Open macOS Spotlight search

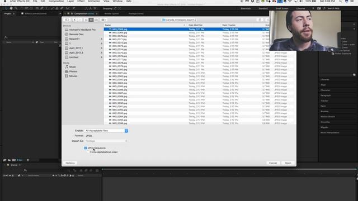click(341, 1)
